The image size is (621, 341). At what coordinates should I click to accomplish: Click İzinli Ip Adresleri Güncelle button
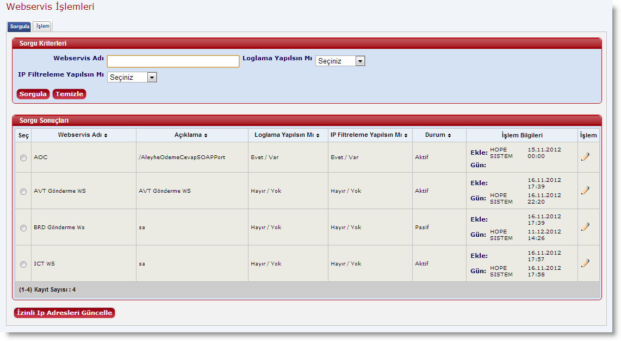coord(64,313)
